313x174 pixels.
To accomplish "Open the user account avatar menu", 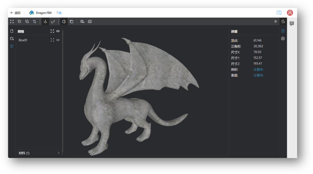I will click(x=290, y=12).
